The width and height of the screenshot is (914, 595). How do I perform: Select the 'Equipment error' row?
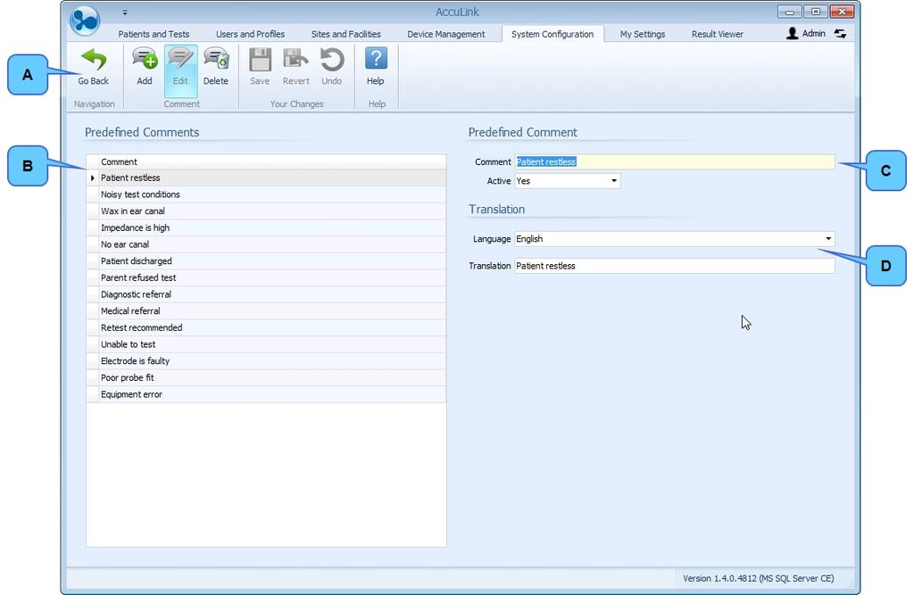(x=266, y=394)
